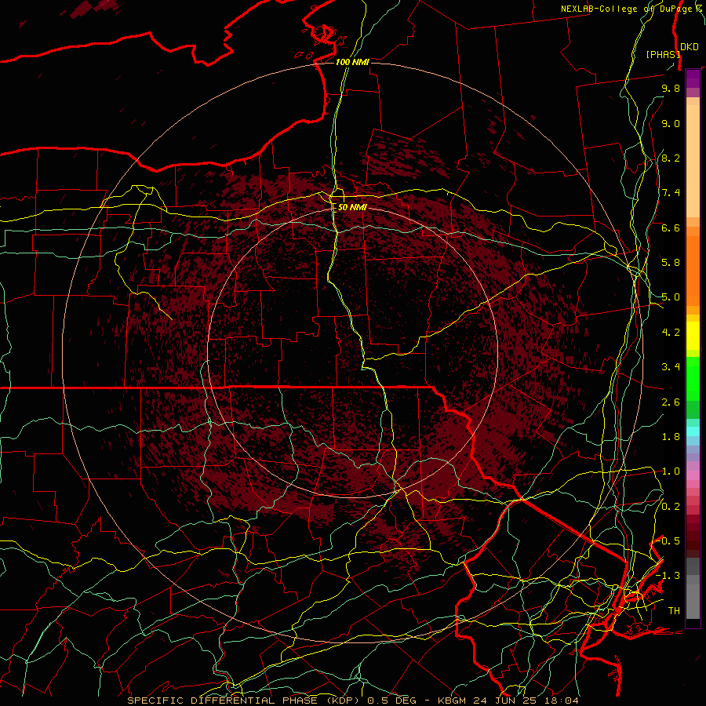Click the [PHAS] legend heading
706x706 pixels.
[663, 55]
